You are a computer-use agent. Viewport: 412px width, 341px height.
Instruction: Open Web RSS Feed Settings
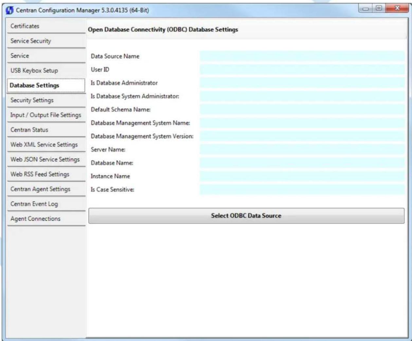pyautogui.click(x=46, y=174)
